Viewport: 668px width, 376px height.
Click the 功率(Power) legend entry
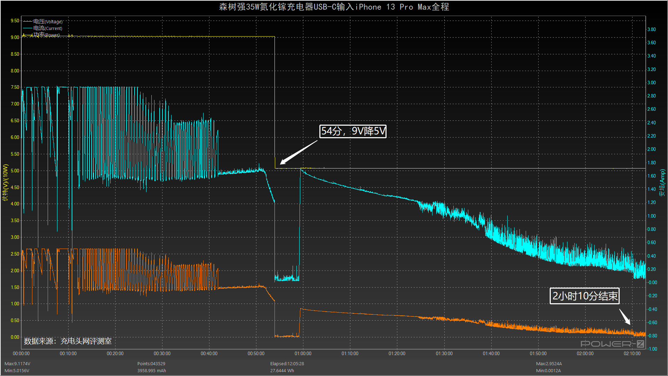coord(42,35)
